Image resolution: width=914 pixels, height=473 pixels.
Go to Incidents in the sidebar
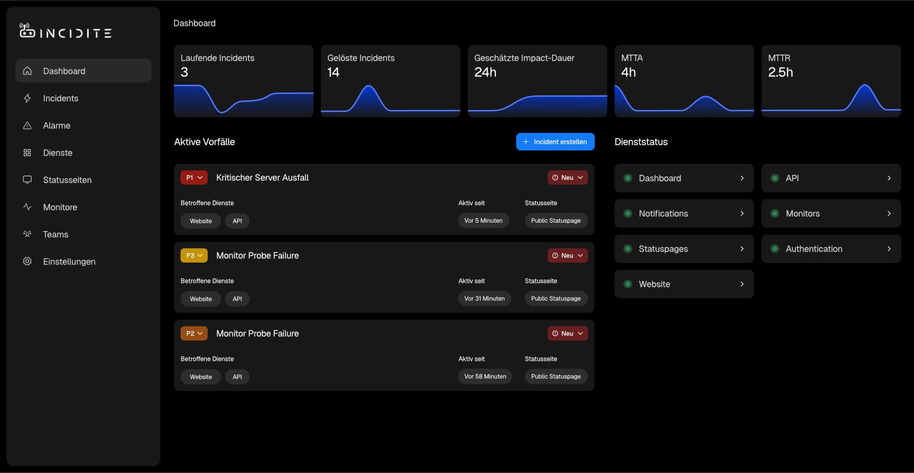[x=83, y=98]
